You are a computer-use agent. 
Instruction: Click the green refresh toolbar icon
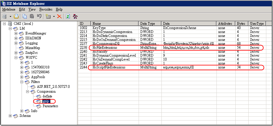68,16
